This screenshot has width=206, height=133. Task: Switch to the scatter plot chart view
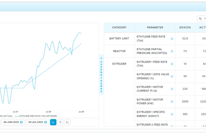[67, 122]
